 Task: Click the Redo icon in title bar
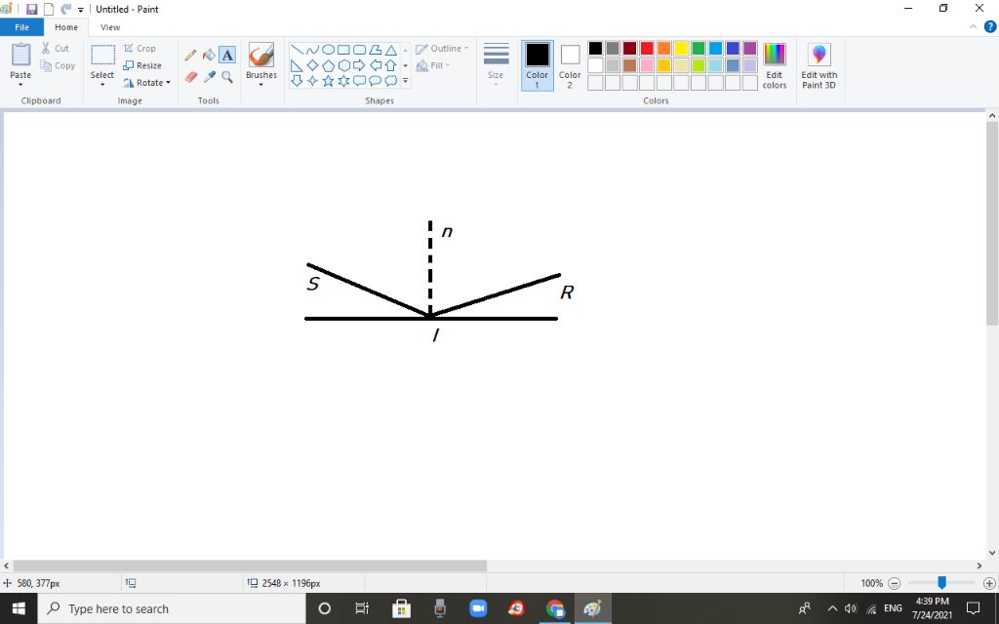point(65,10)
